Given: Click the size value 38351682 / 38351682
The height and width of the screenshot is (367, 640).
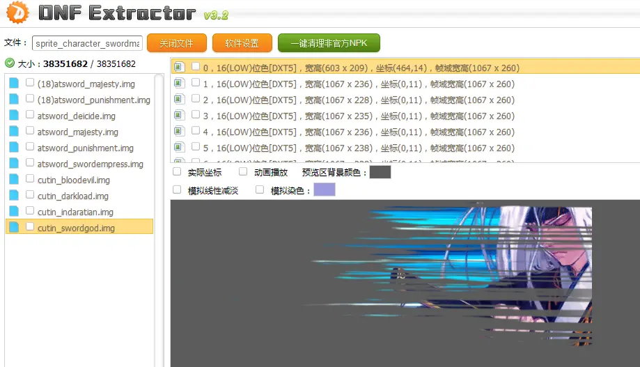Looking at the screenshot, I should [89, 63].
